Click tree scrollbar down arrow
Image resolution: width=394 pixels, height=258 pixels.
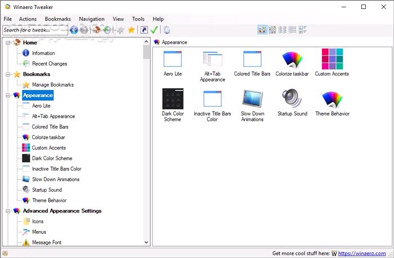[146, 242]
